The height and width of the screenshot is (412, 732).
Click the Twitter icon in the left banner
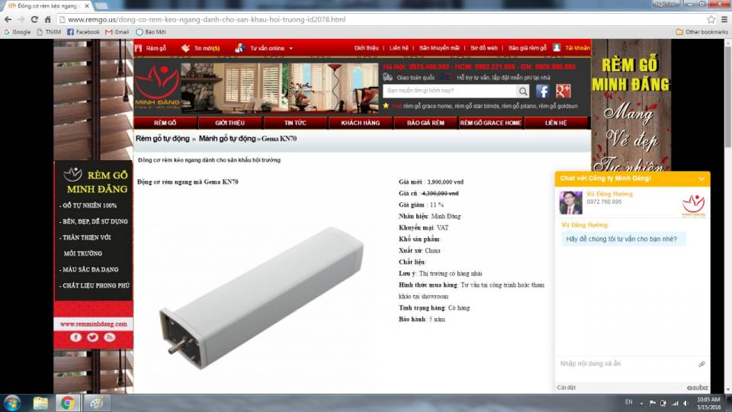point(92,337)
